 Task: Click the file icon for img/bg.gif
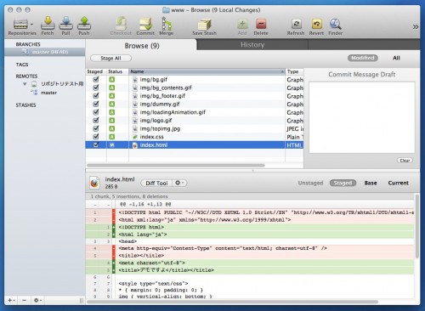tap(135, 80)
